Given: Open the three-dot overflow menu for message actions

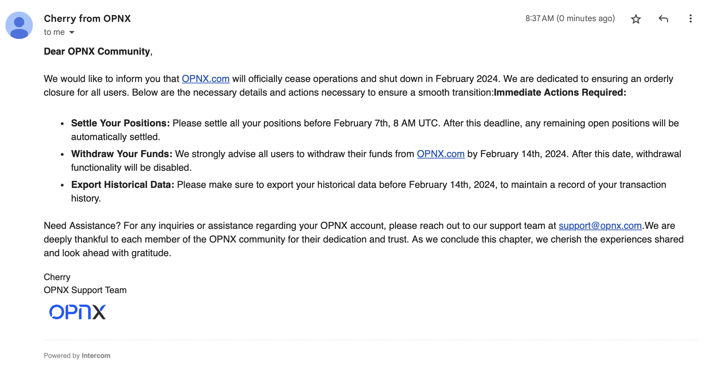Looking at the screenshot, I should pyautogui.click(x=691, y=19).
